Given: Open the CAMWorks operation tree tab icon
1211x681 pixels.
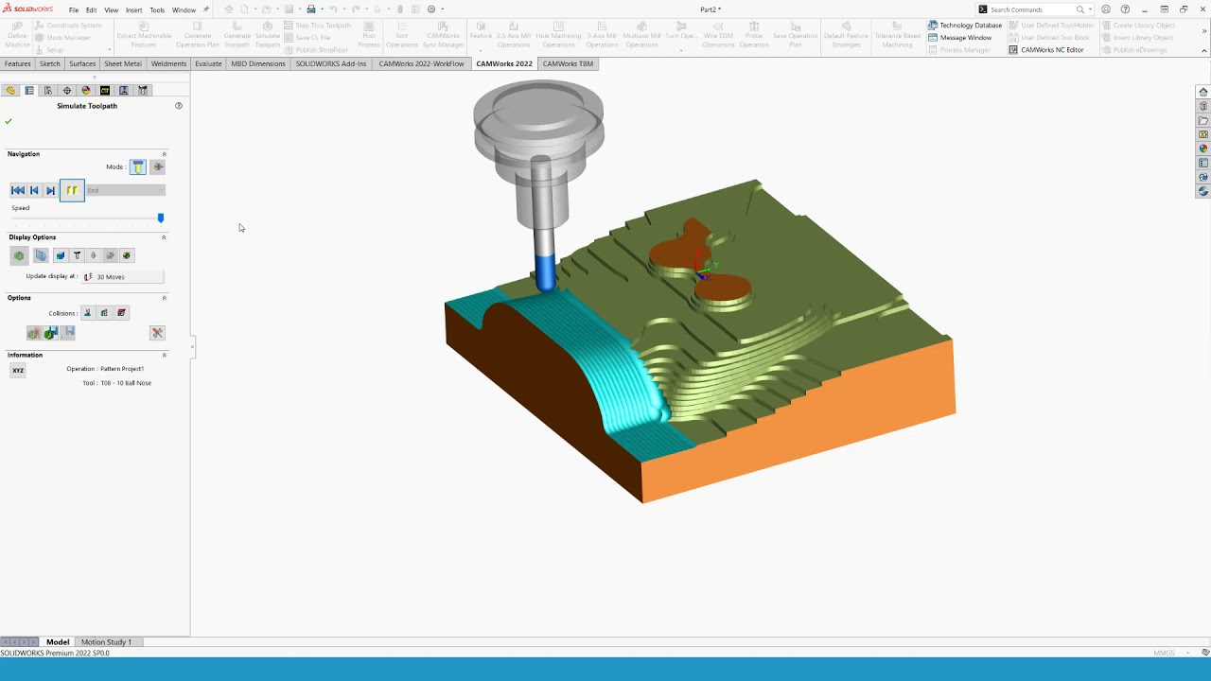Looking at the screenshot, I should tap(124, 91).
